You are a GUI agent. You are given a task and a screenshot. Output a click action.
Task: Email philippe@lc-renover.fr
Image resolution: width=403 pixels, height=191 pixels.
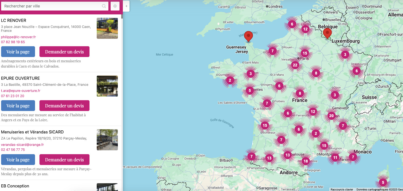(x=18, y=37)
